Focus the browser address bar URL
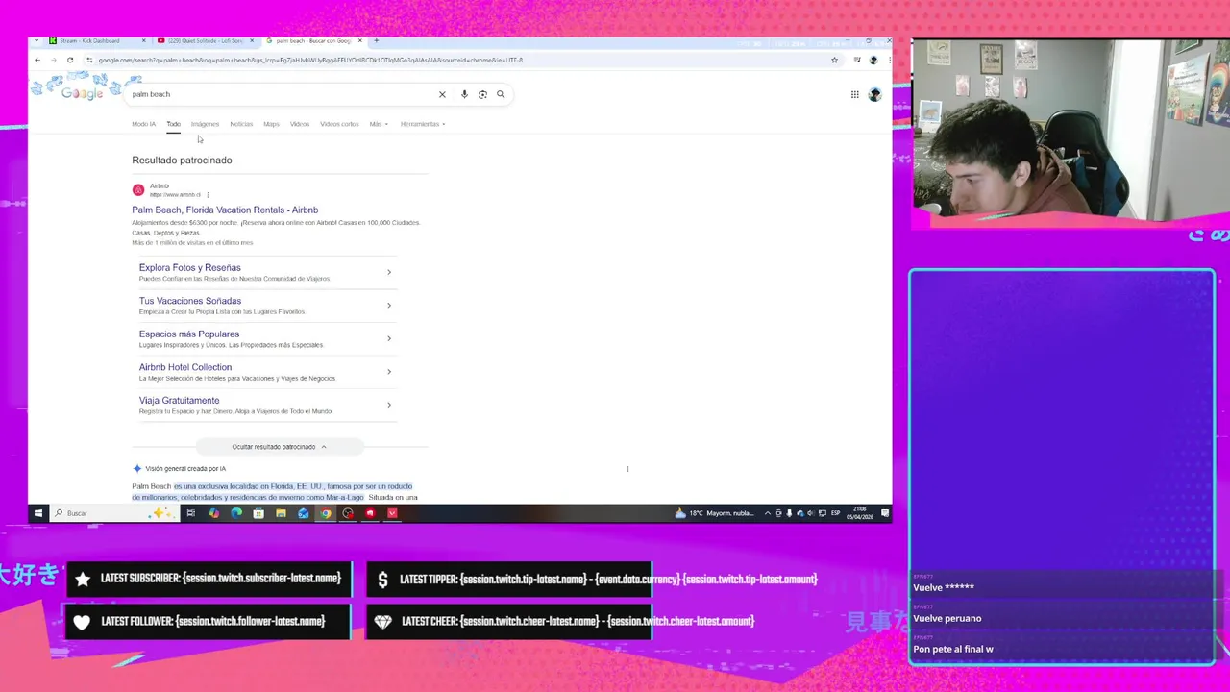This screenshot has width=1230, height=692. click(x=310, y=60)
